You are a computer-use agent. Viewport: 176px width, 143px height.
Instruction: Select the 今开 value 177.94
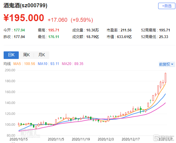pyautogui.click(x=19, y=30)
